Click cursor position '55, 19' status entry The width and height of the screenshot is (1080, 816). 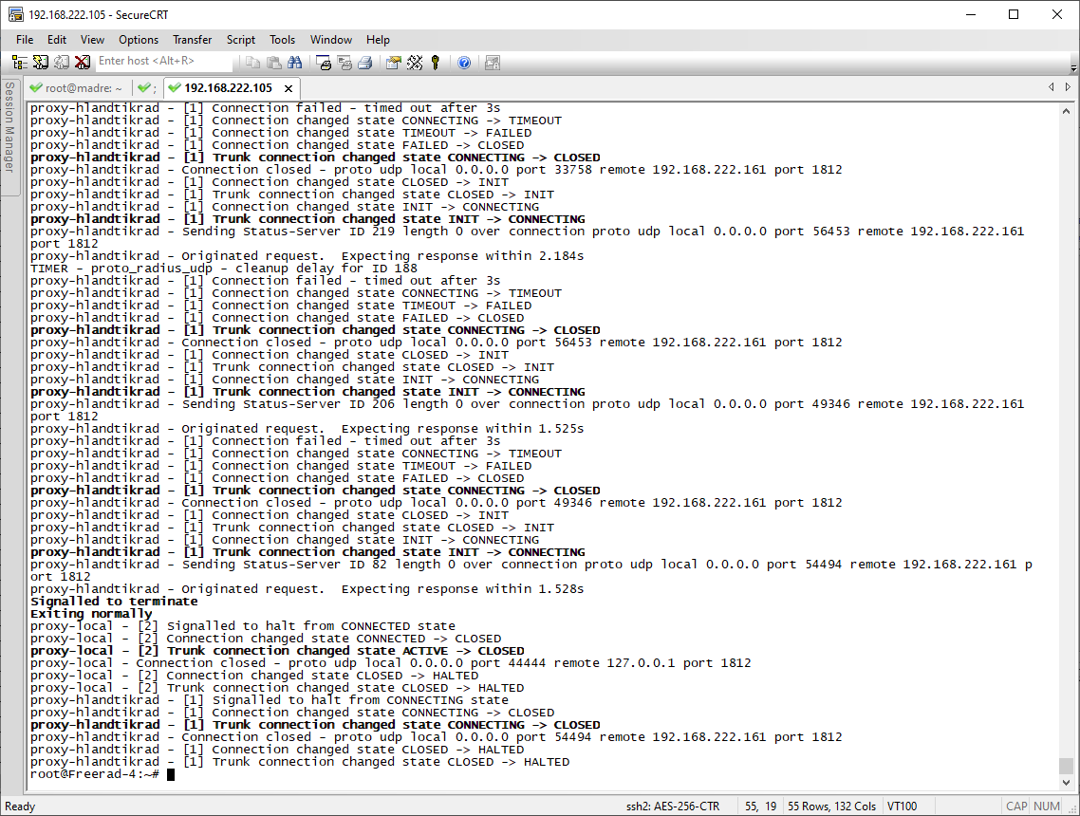tap(760, 807)
